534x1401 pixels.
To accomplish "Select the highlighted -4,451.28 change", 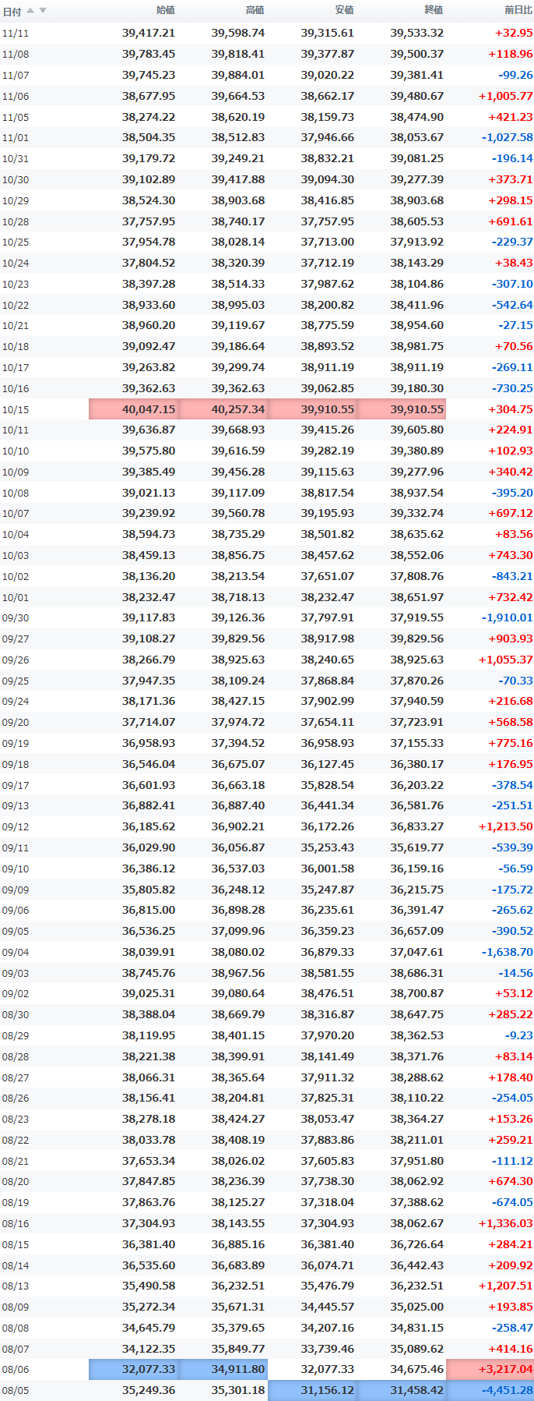I will click(490, 1390).
